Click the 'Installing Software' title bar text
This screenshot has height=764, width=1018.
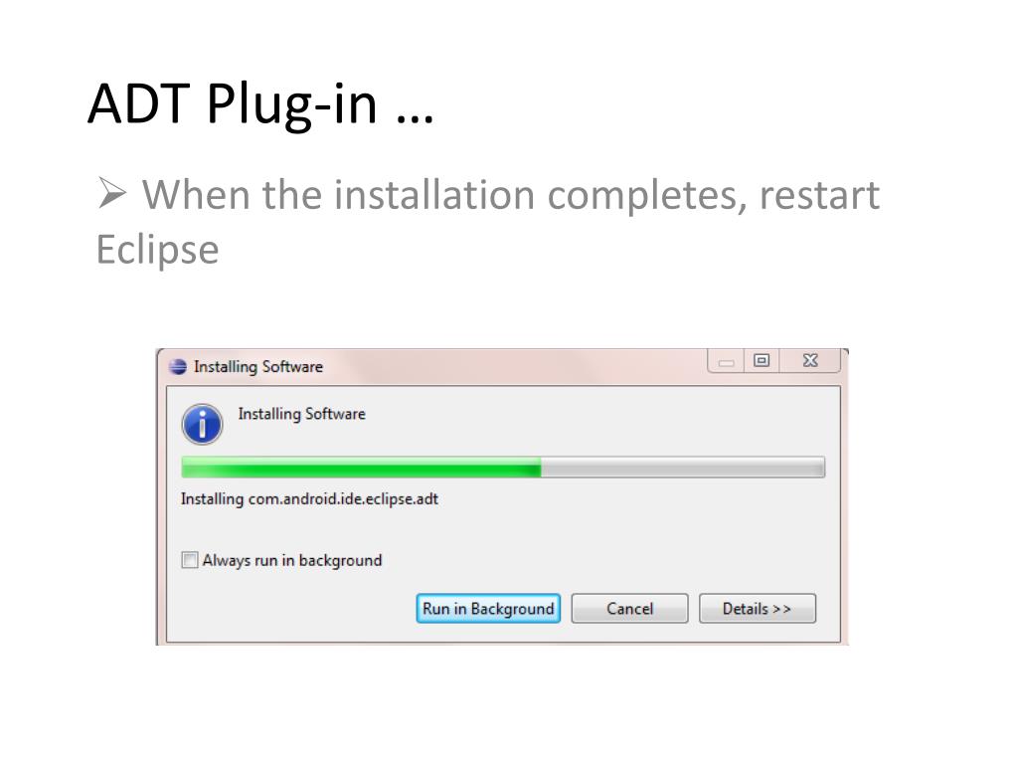[258, 366]
